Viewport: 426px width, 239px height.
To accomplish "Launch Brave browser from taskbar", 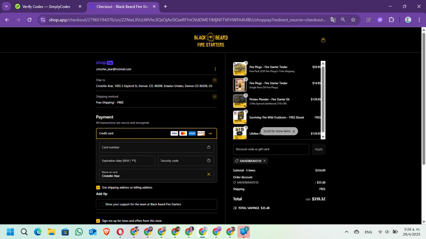I will pyautogui.click(x=106, y=232).
